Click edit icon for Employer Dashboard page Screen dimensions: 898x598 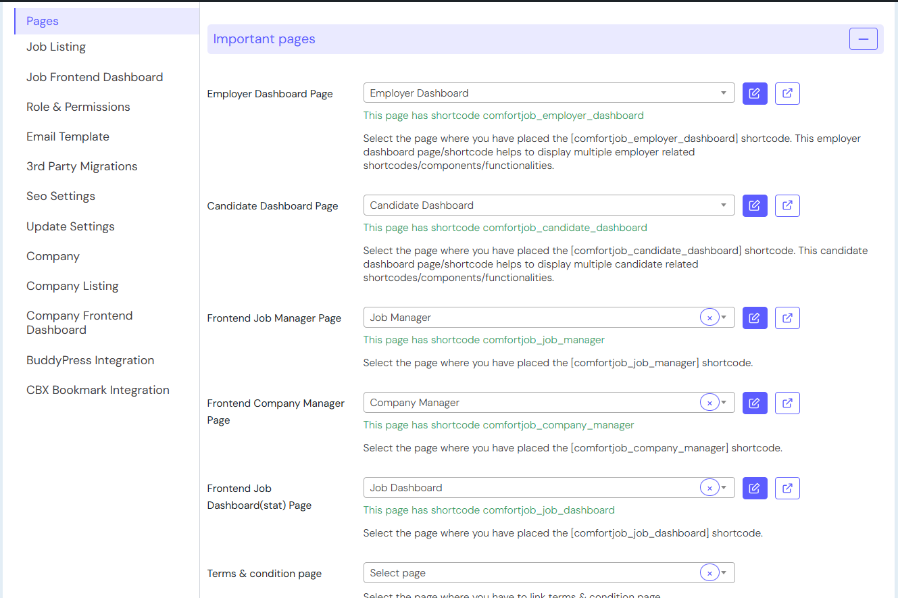(754, 93)
